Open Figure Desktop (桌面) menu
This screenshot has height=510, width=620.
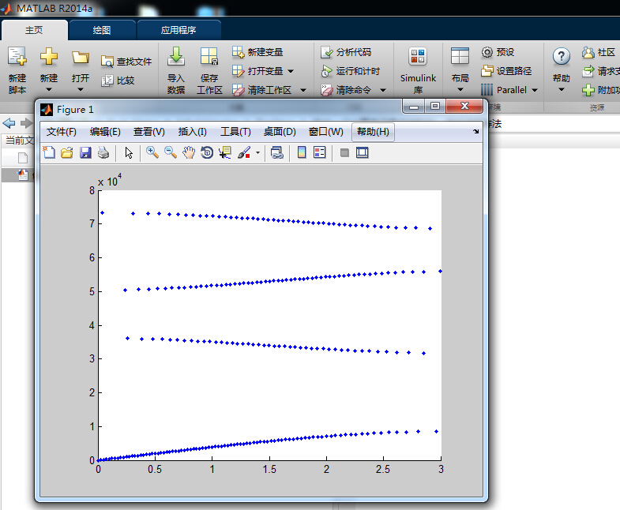pos(280,132)
